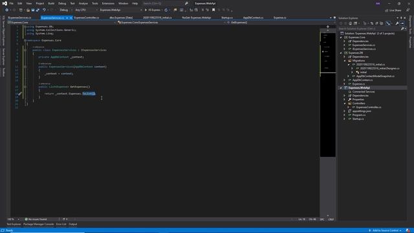
Task: Click the Solution Explorer search magnifier icon
Action: click(x=402, y=28)
